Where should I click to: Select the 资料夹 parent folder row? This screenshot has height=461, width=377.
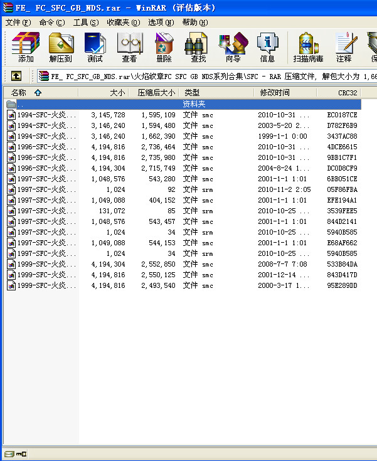(183, 104)
